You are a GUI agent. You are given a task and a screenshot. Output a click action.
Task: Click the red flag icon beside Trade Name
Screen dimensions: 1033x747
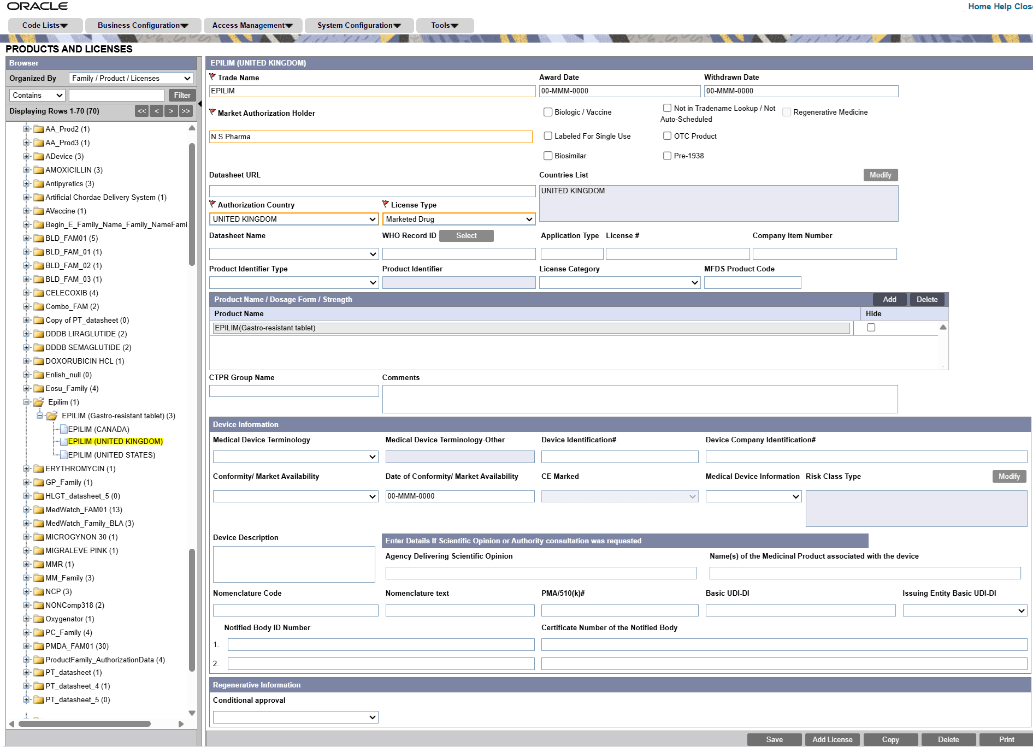(x=214, y=76)
